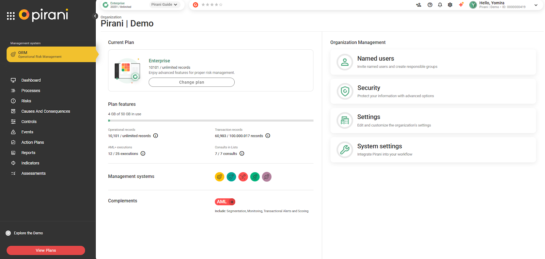Screen dimensions: 545x259
Task: Open Dashboard in the sidebar
Action: [31, 80]
